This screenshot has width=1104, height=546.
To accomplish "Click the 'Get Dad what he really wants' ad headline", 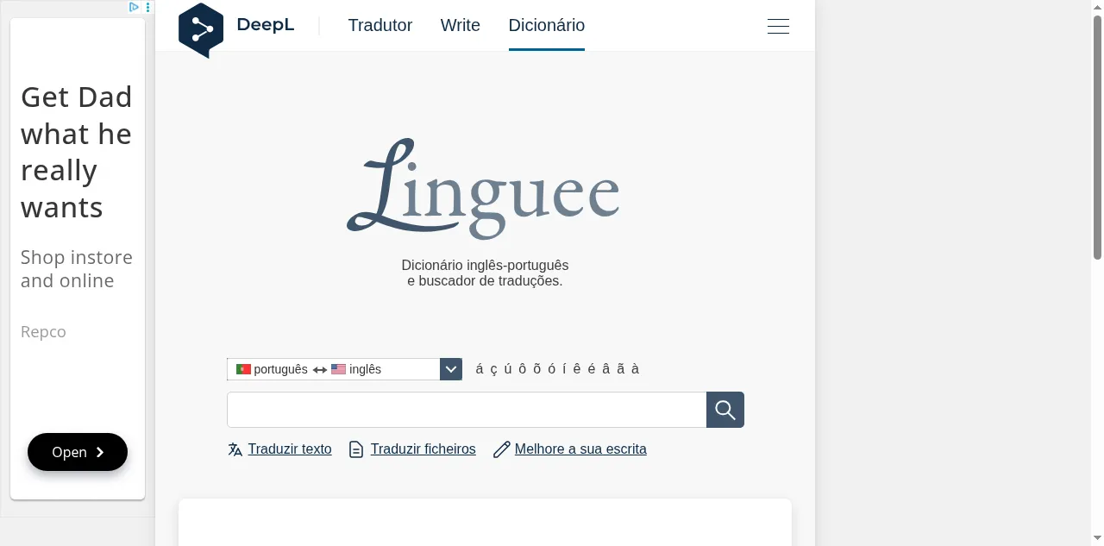I will pos(77,152).
